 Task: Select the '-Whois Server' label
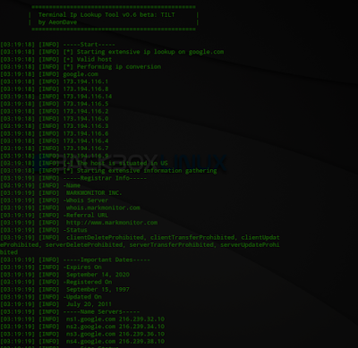[86, 200]
